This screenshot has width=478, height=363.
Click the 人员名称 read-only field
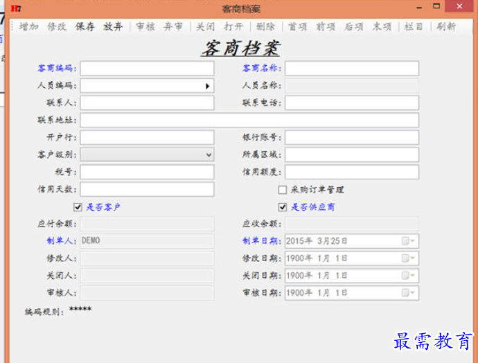[x=352, y=86]
